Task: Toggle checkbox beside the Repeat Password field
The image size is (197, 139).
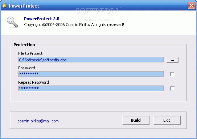Action: pos(172,88)
